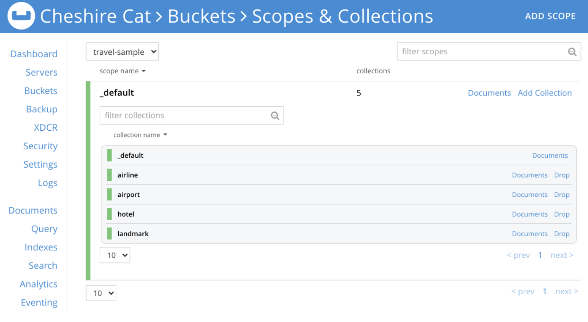Image resolution: width=588 pixels, height=322 pixels.
Task: Drop the airline collection
Action: pos(562,175)
